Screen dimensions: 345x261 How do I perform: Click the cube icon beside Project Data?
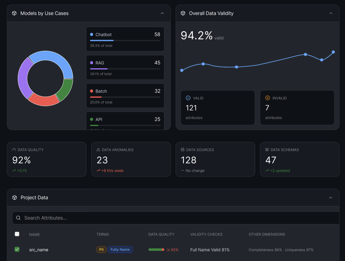(x=15, y=197)
